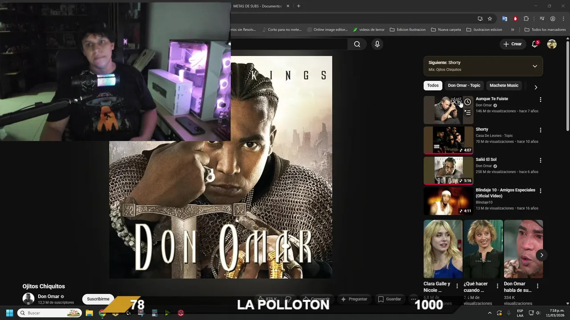This screenshot has width=570, height=320.
Task: Open Don Omar channel name link
Action: 49,296
